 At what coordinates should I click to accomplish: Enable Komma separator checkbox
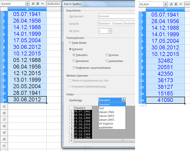coord(107,55)
